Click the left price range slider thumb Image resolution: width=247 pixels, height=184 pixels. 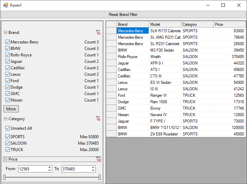4,177
